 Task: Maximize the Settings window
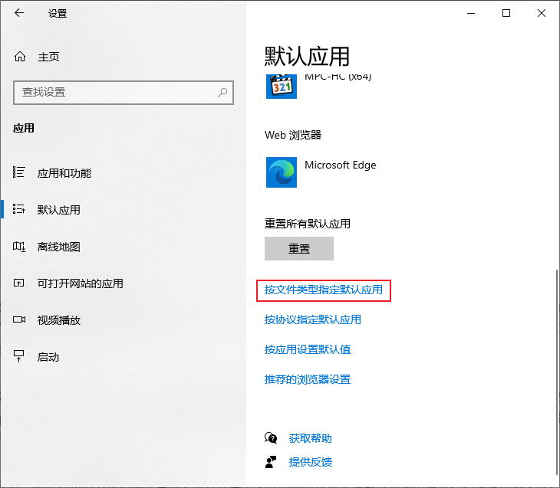pyautogui.click(x=506, y=13)
